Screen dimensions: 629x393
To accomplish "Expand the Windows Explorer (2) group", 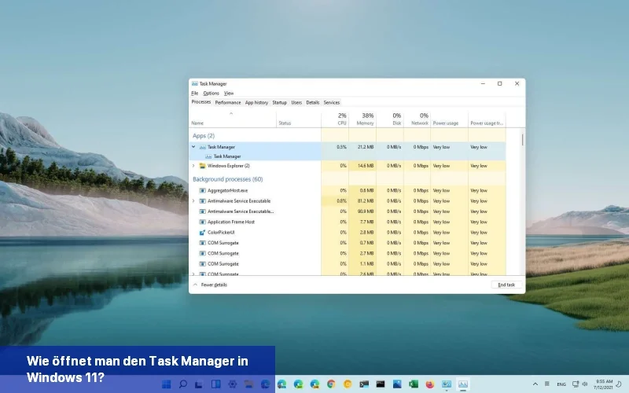I will pyautogui.click(x=193, y=166).
